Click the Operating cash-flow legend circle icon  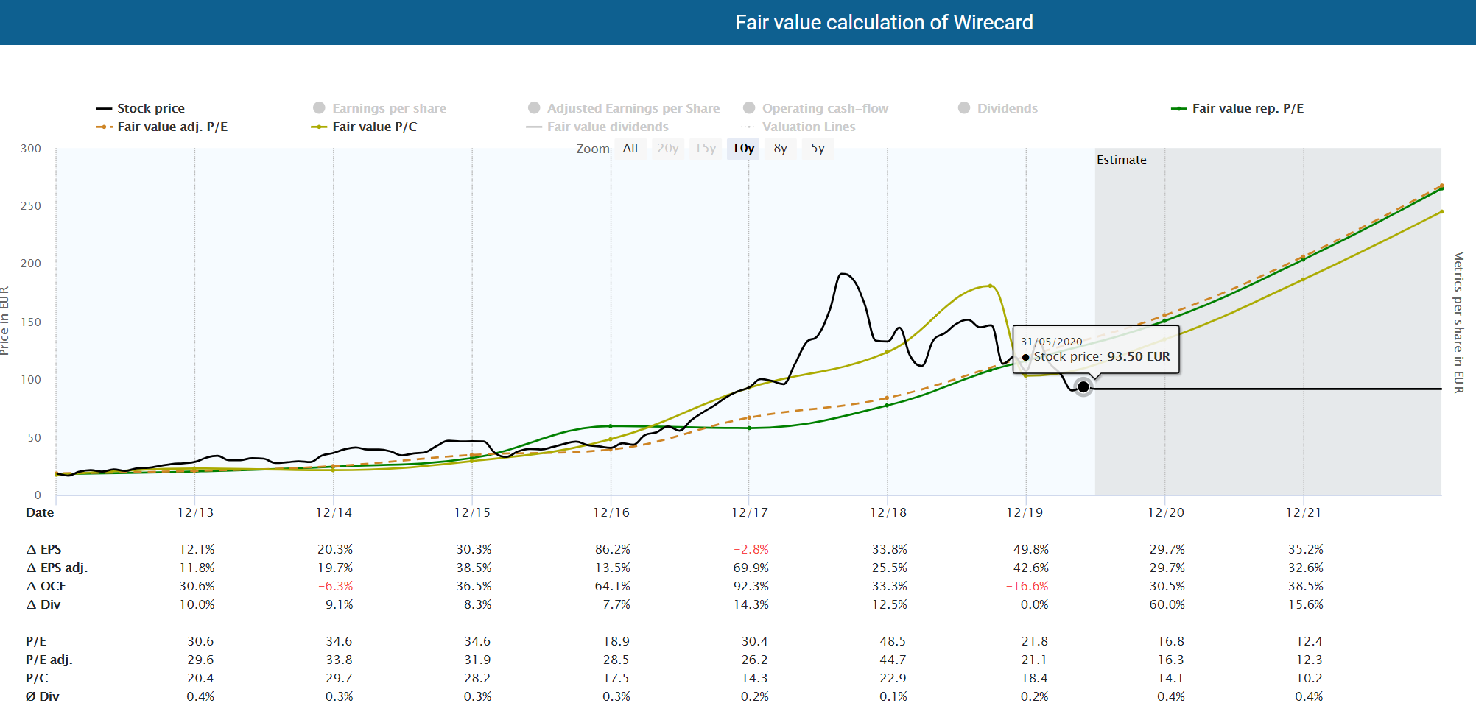[749, 107]
